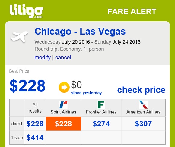Select the American Airlines $307 direct fare

tap(143, 124)
